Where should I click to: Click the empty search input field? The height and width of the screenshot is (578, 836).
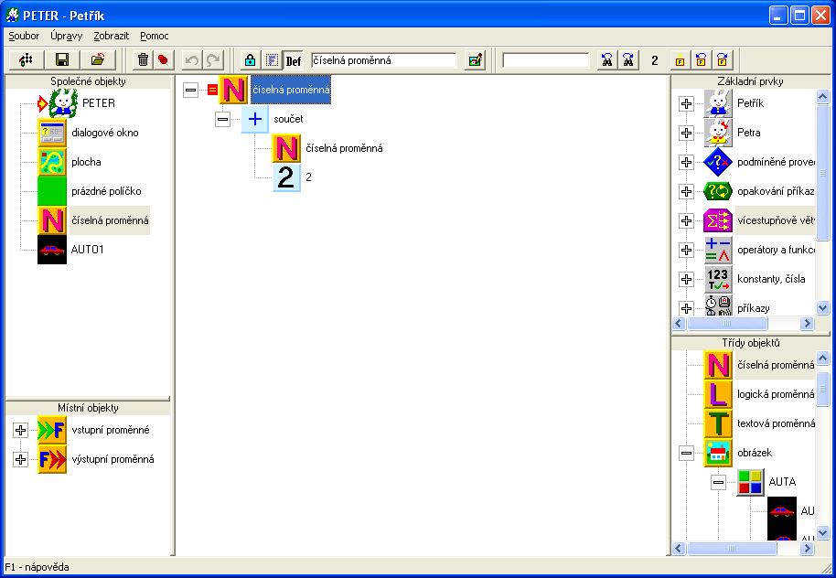tap(545, 60)
